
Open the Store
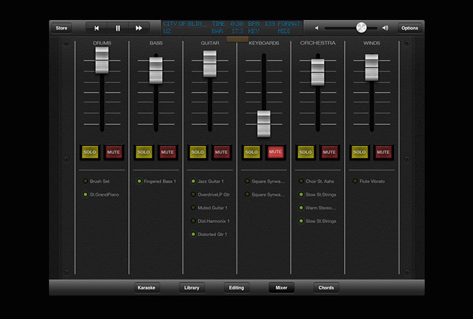click(x=61, y=28)
